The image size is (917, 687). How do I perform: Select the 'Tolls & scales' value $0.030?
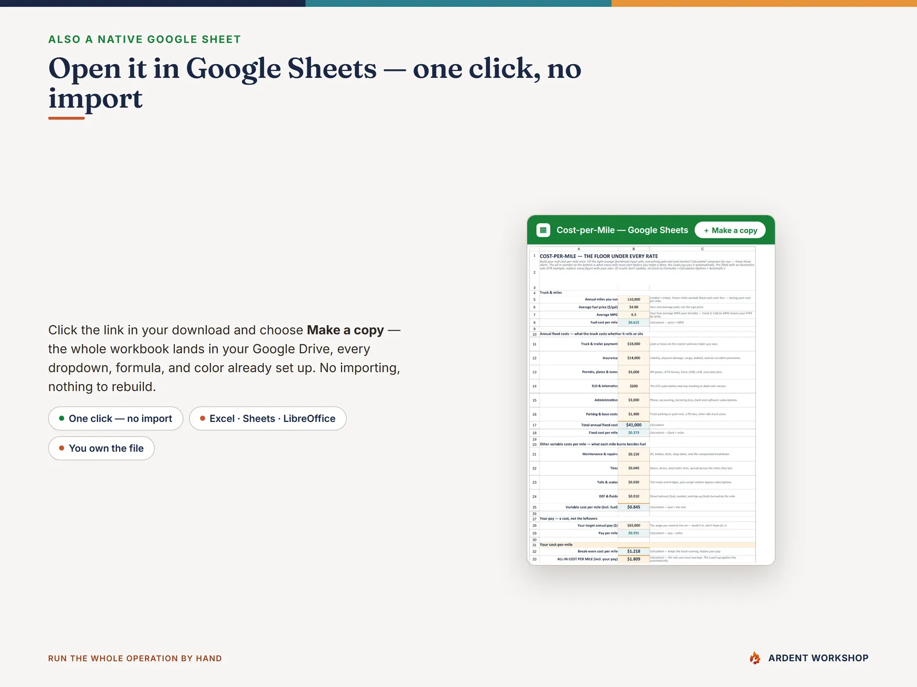633,482
